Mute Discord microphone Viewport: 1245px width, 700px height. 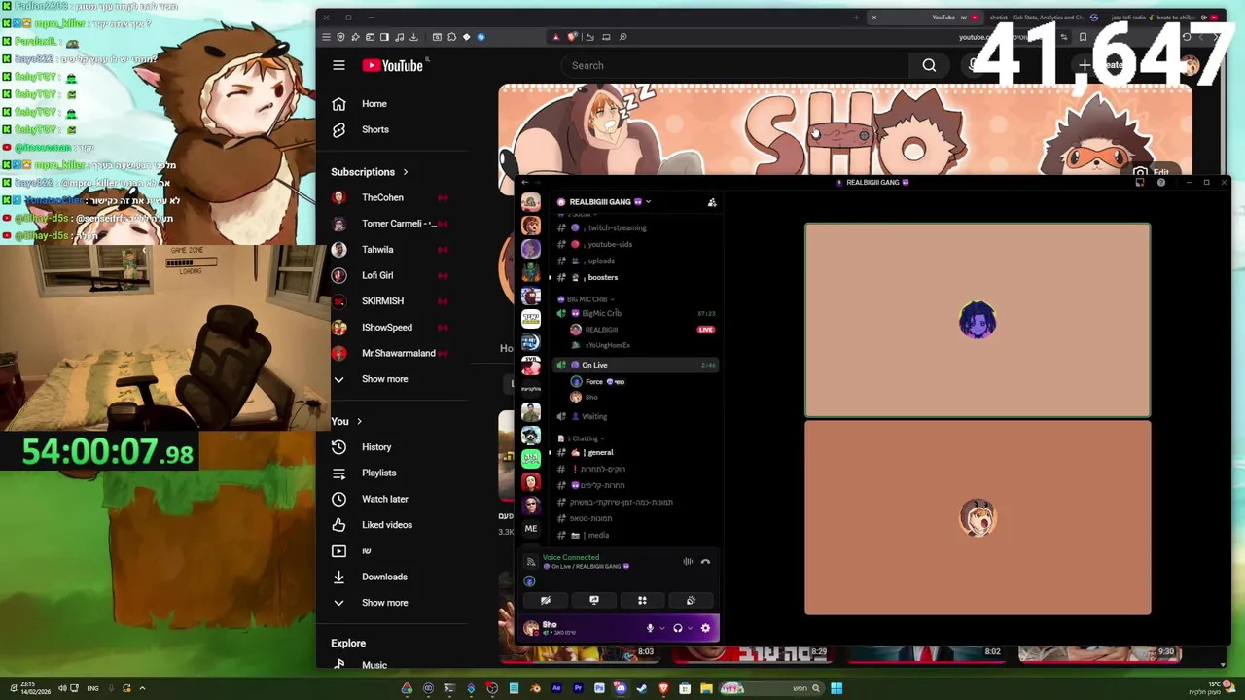(650, 628)
